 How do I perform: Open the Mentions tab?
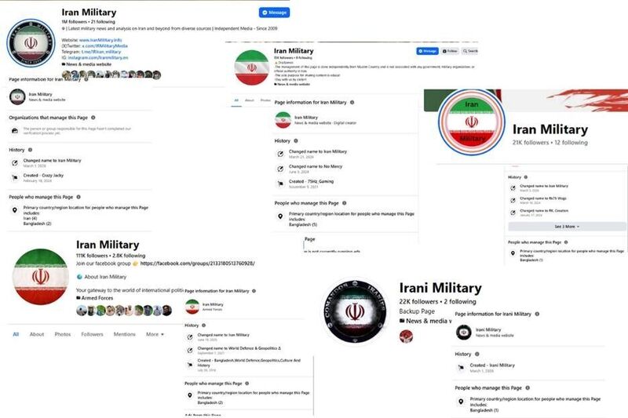(125, 334)
